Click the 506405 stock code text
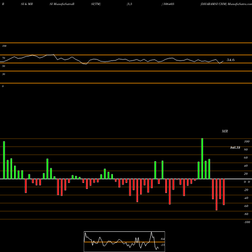 tap(168, 4)
